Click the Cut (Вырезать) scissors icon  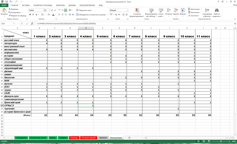pos(10,9)
